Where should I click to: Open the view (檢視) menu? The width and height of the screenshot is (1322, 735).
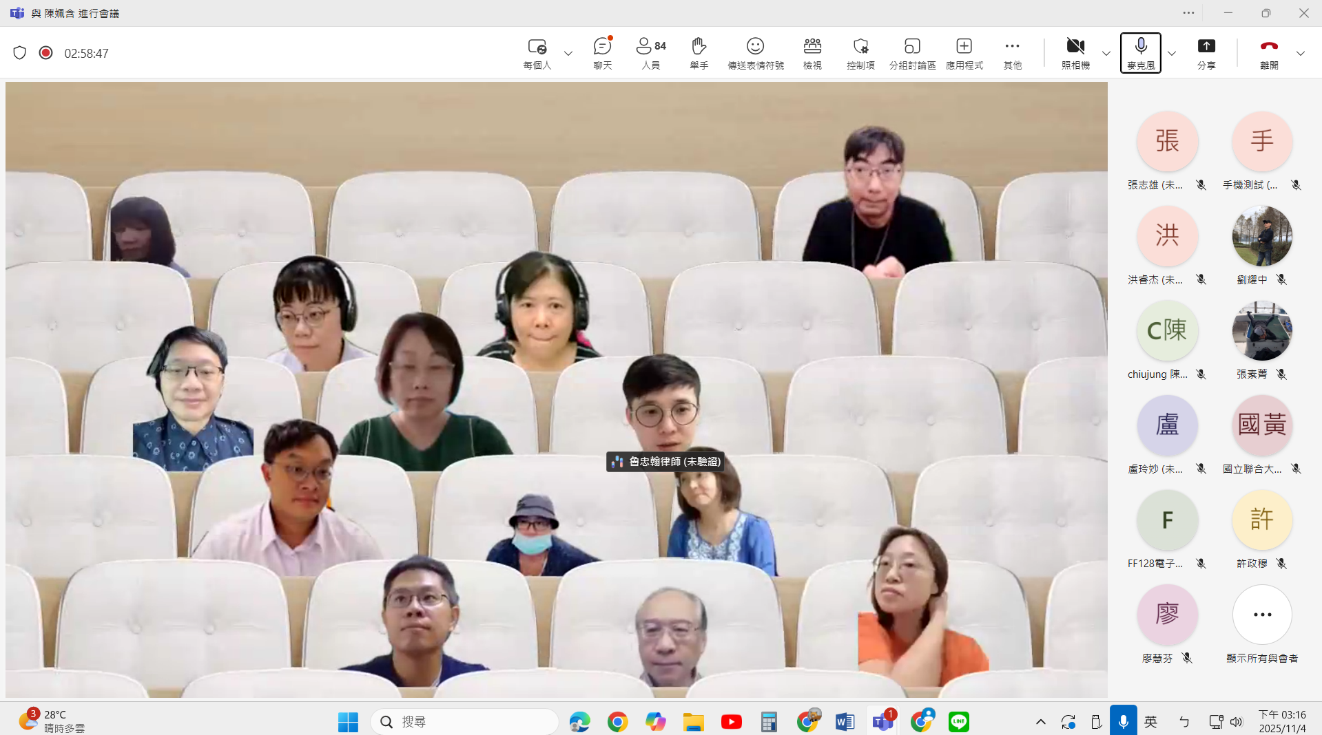point(812,52)
